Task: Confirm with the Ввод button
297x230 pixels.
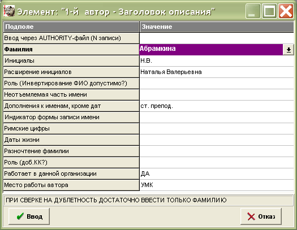Action: pos(29,216)
